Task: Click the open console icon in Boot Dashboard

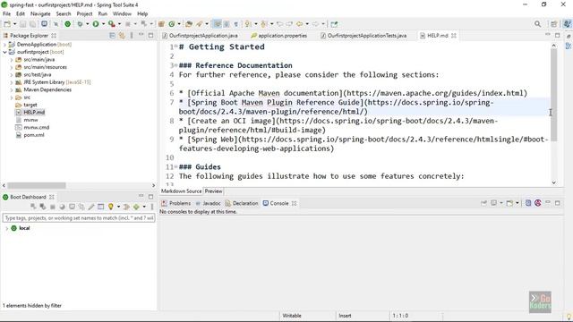Action: pos(72,207)
